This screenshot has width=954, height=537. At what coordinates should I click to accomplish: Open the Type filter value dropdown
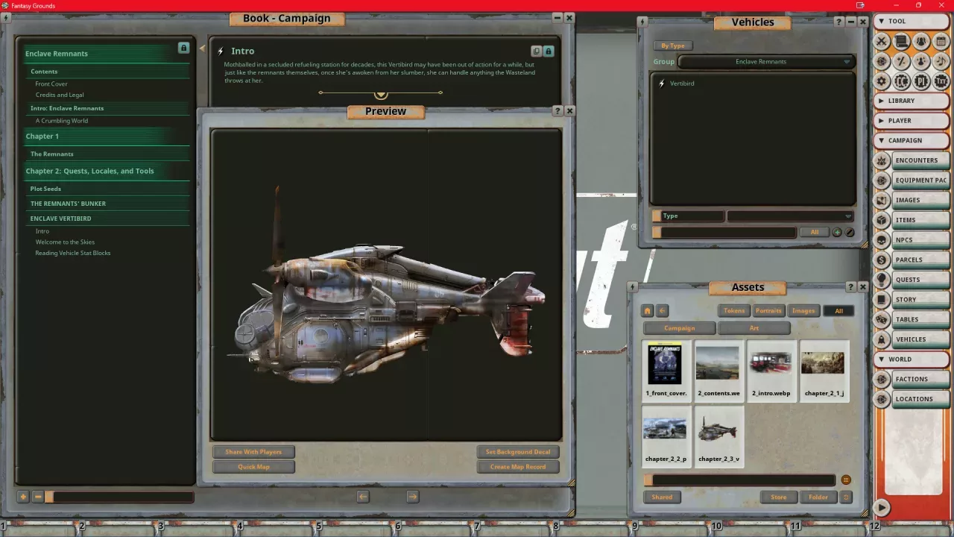pyautogui.click(x=790, y=216)
